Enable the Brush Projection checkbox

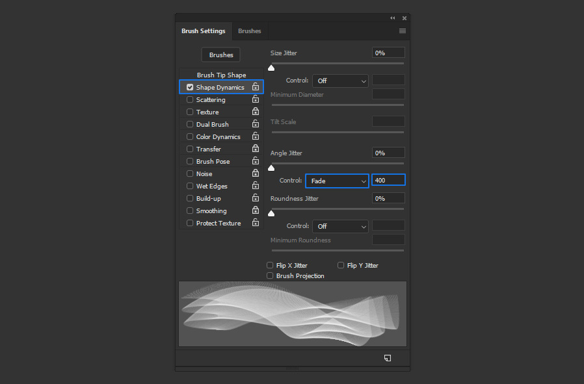coord(270,275)
